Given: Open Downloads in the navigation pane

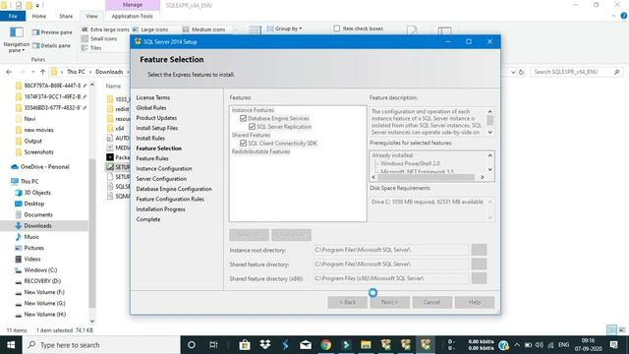Looking at the screenshot, I should pos(37,225).
